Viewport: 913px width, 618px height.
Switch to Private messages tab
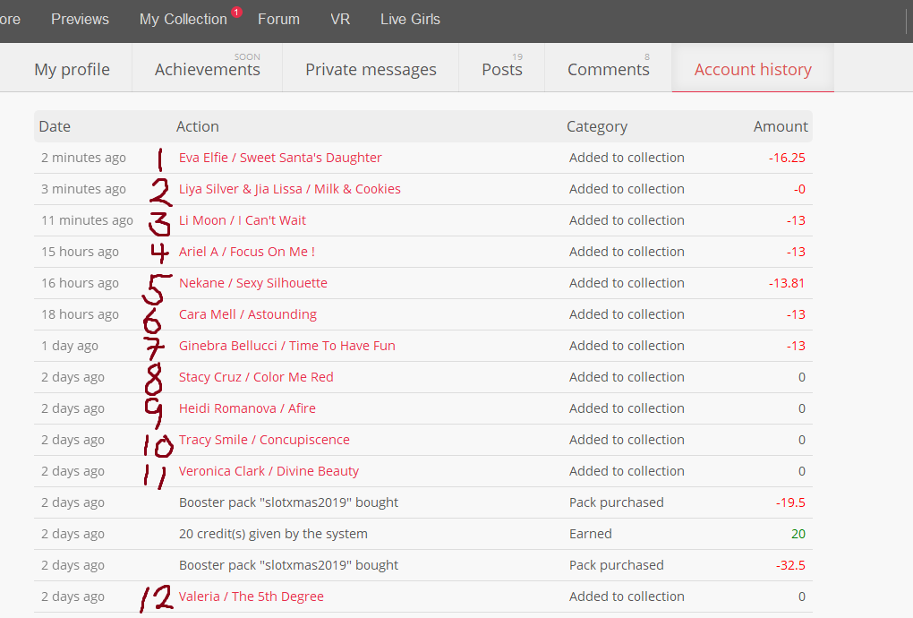371,69
